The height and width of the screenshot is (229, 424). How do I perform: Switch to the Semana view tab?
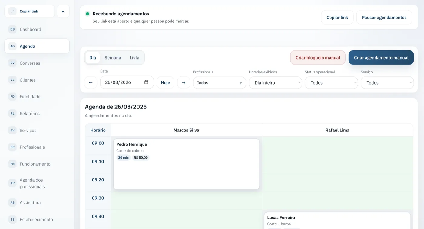113,58
